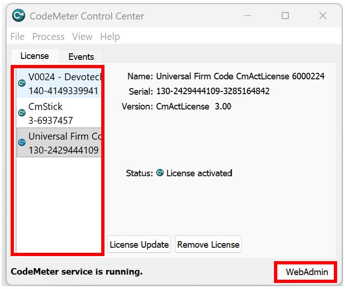Select the CmStick list entry
Viewport: 345px width, 289px height.
pos(59,113)
